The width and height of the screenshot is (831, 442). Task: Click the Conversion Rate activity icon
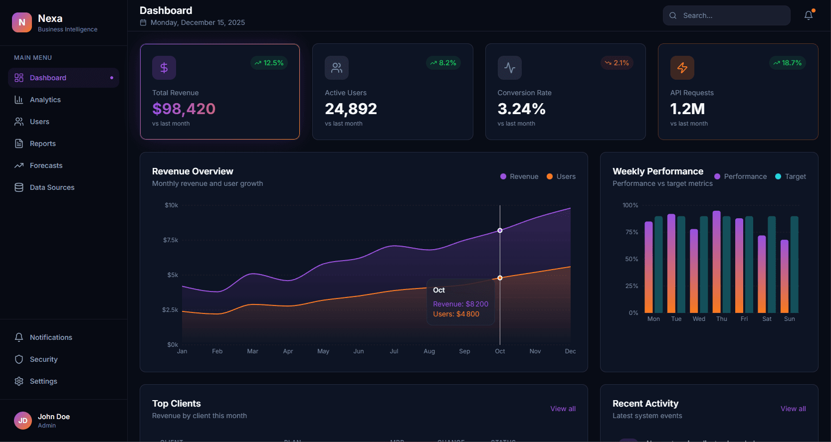(509, 68)
